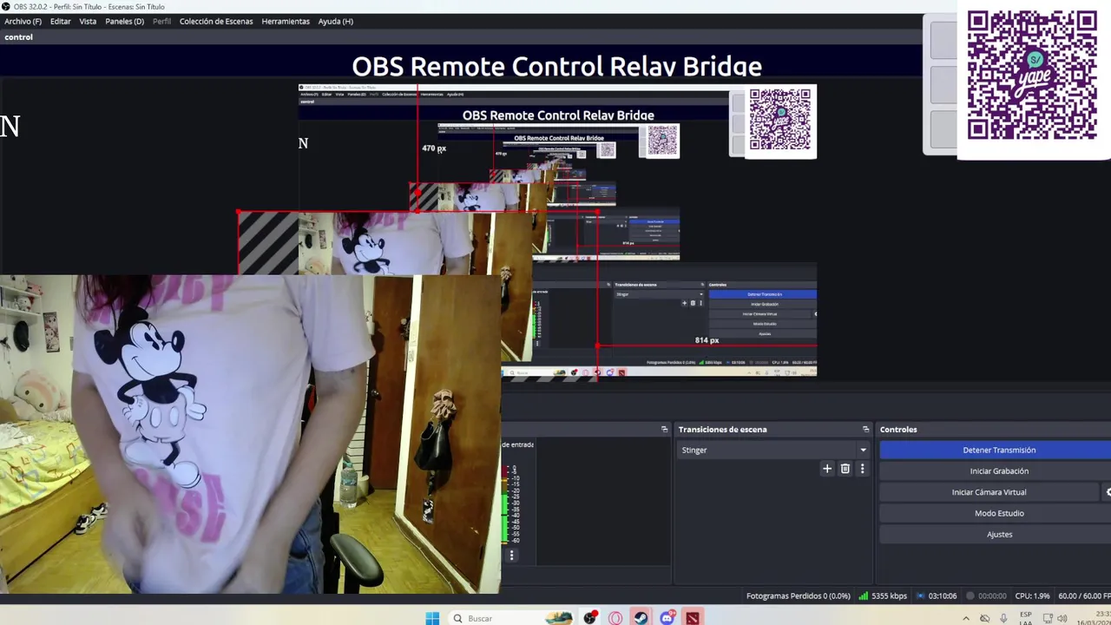This screenshot has width=1111, height=625.
Task: Open the volume tray icon
Action: pos(1062,618)
